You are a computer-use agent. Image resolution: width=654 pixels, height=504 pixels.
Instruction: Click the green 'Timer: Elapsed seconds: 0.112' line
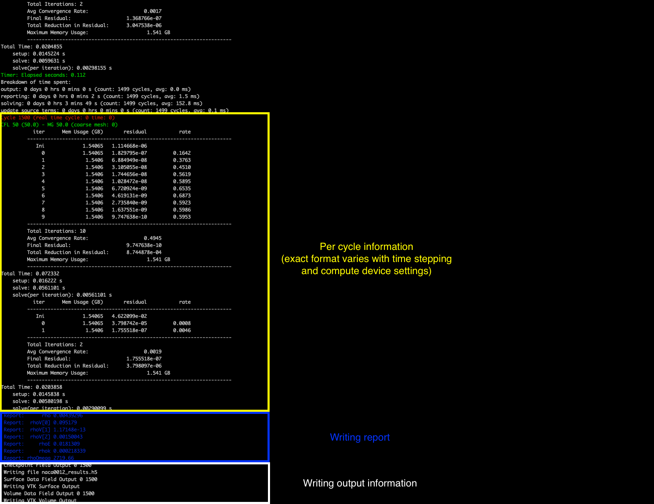tap(43, 75)
